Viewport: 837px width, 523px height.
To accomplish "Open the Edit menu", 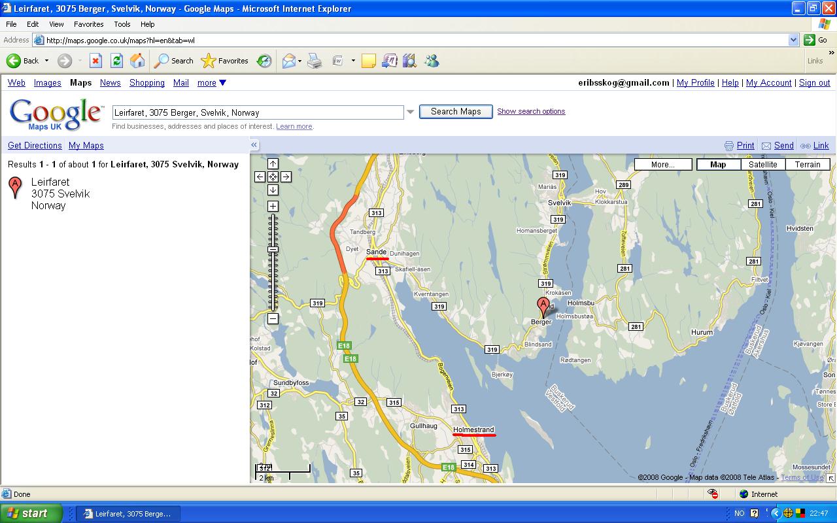I will tap(33, 24).
